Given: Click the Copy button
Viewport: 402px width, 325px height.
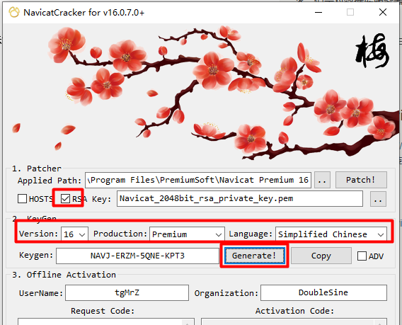Looking at the screenshot, I should coord(321,256).
